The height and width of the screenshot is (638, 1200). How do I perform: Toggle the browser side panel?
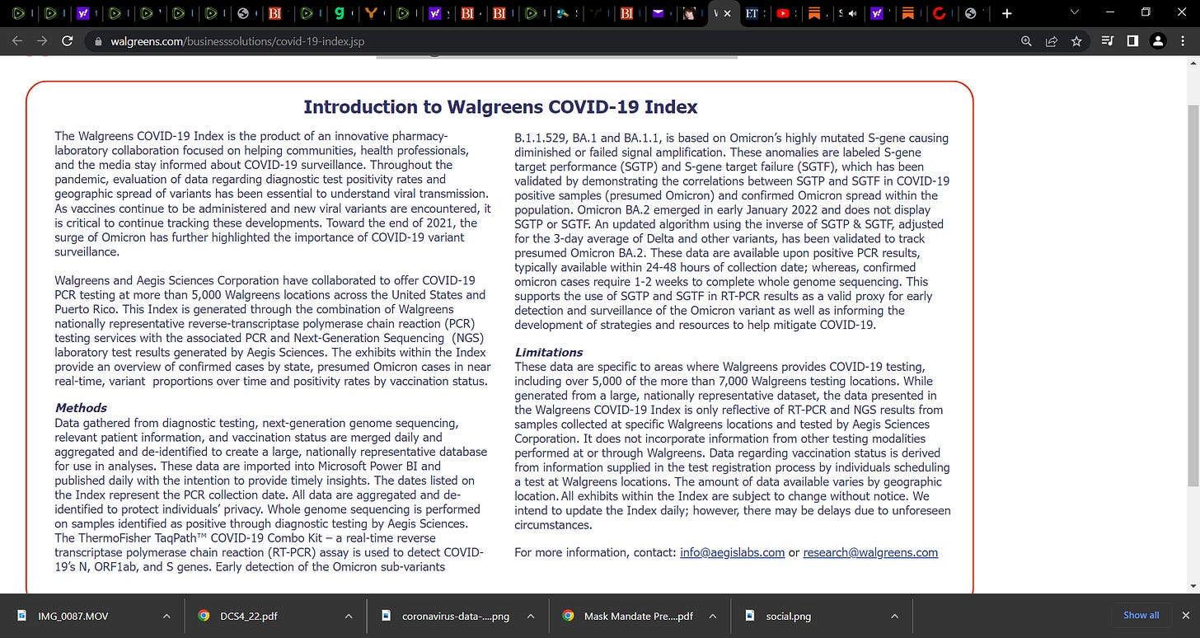pyautogui.click(x=1132, y=41)
